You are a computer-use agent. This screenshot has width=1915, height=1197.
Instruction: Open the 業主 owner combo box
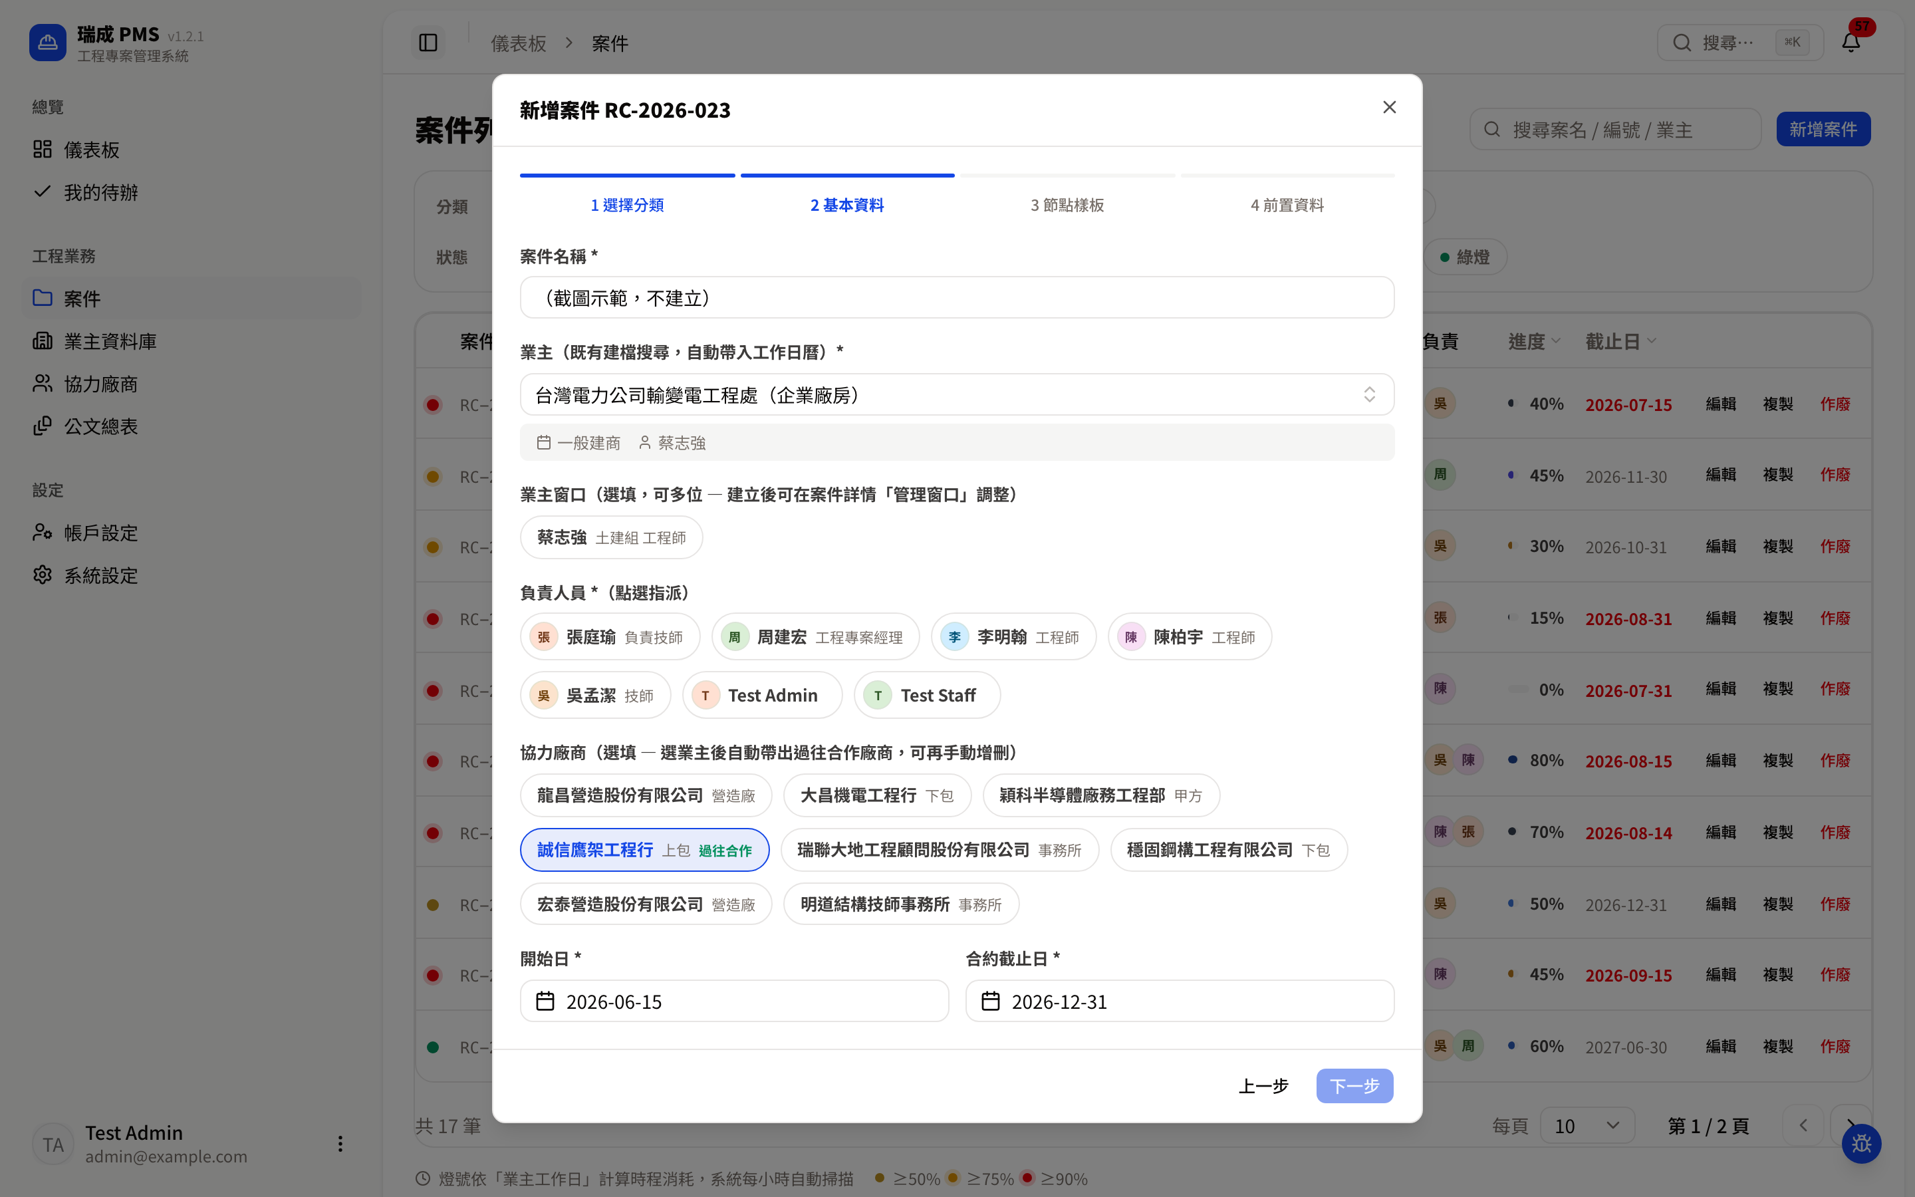[957, 394]
